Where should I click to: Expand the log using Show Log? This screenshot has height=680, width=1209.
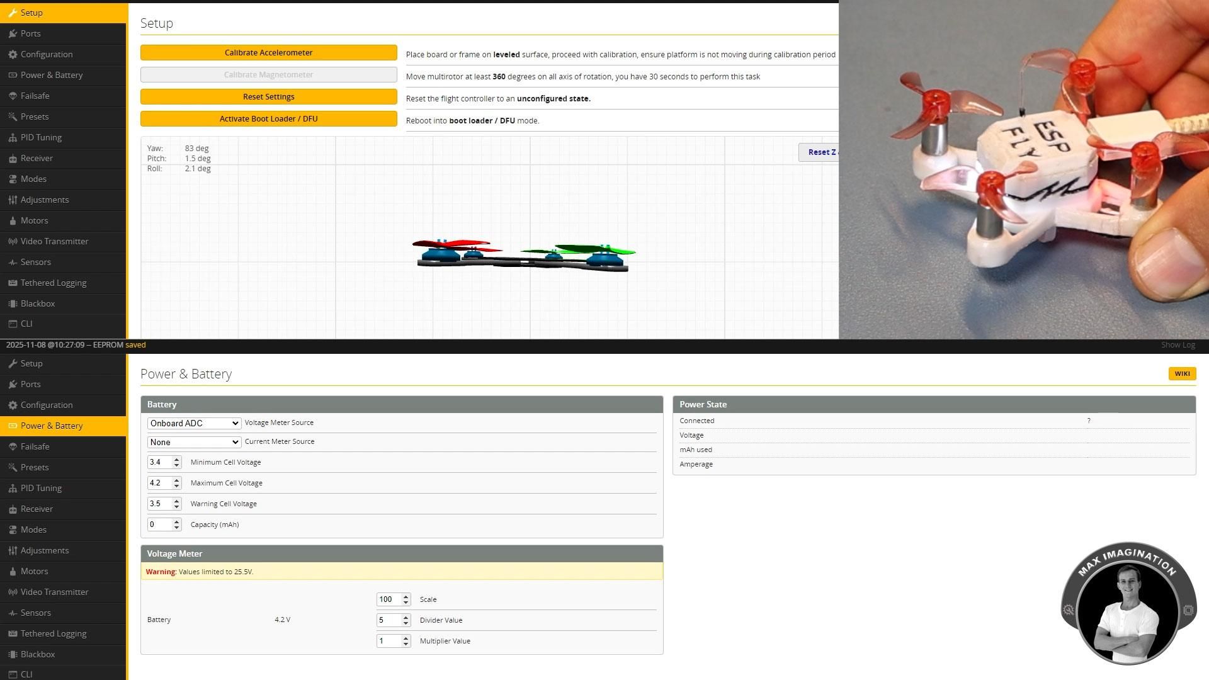pos(1178,344)
